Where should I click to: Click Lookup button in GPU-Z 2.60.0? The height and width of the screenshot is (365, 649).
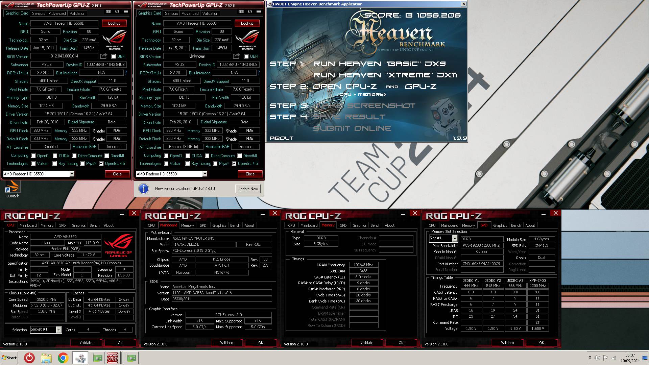pyautogui.click(x=114, y=23)
